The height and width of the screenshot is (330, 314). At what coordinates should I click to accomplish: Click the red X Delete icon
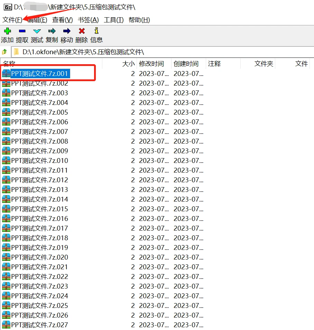[82, 31]
